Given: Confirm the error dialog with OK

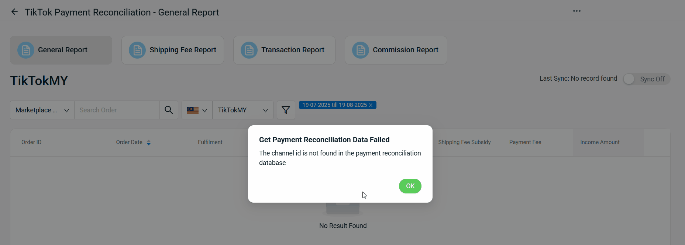Looking at the screenshot, I should (410, 186).
